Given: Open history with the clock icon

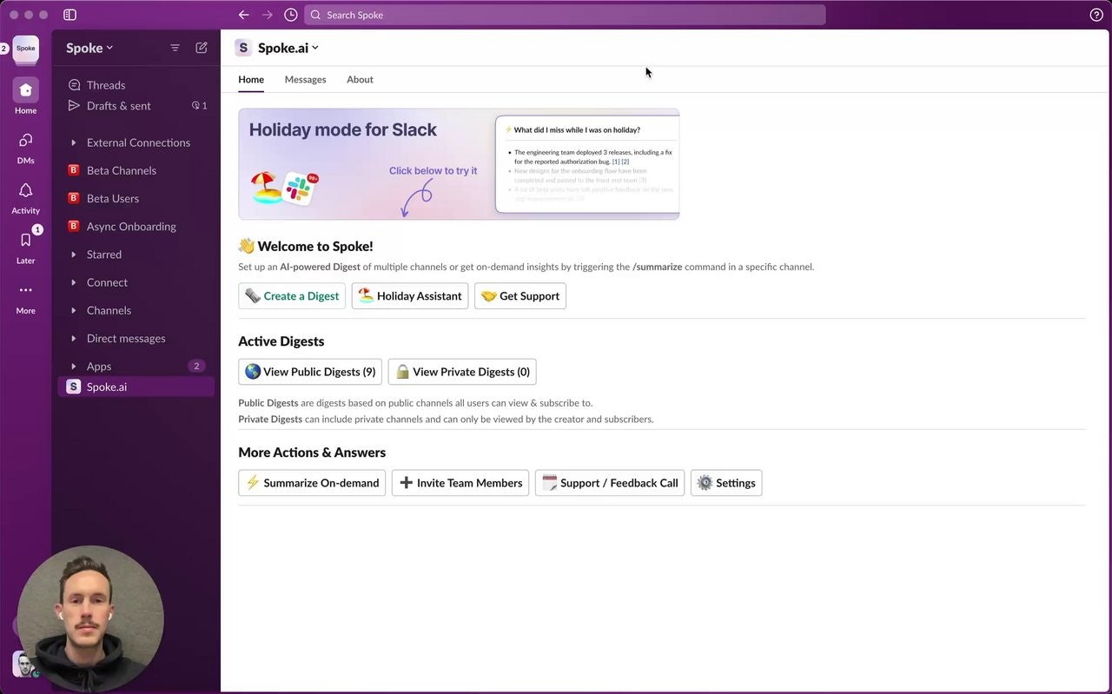Looking at the screenshot, I should [x=291, y=15].
